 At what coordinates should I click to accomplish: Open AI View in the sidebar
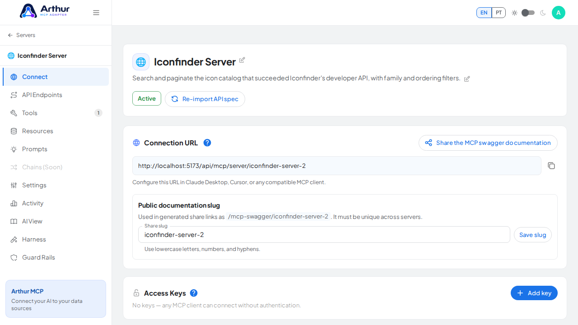[x=56, y=221]
